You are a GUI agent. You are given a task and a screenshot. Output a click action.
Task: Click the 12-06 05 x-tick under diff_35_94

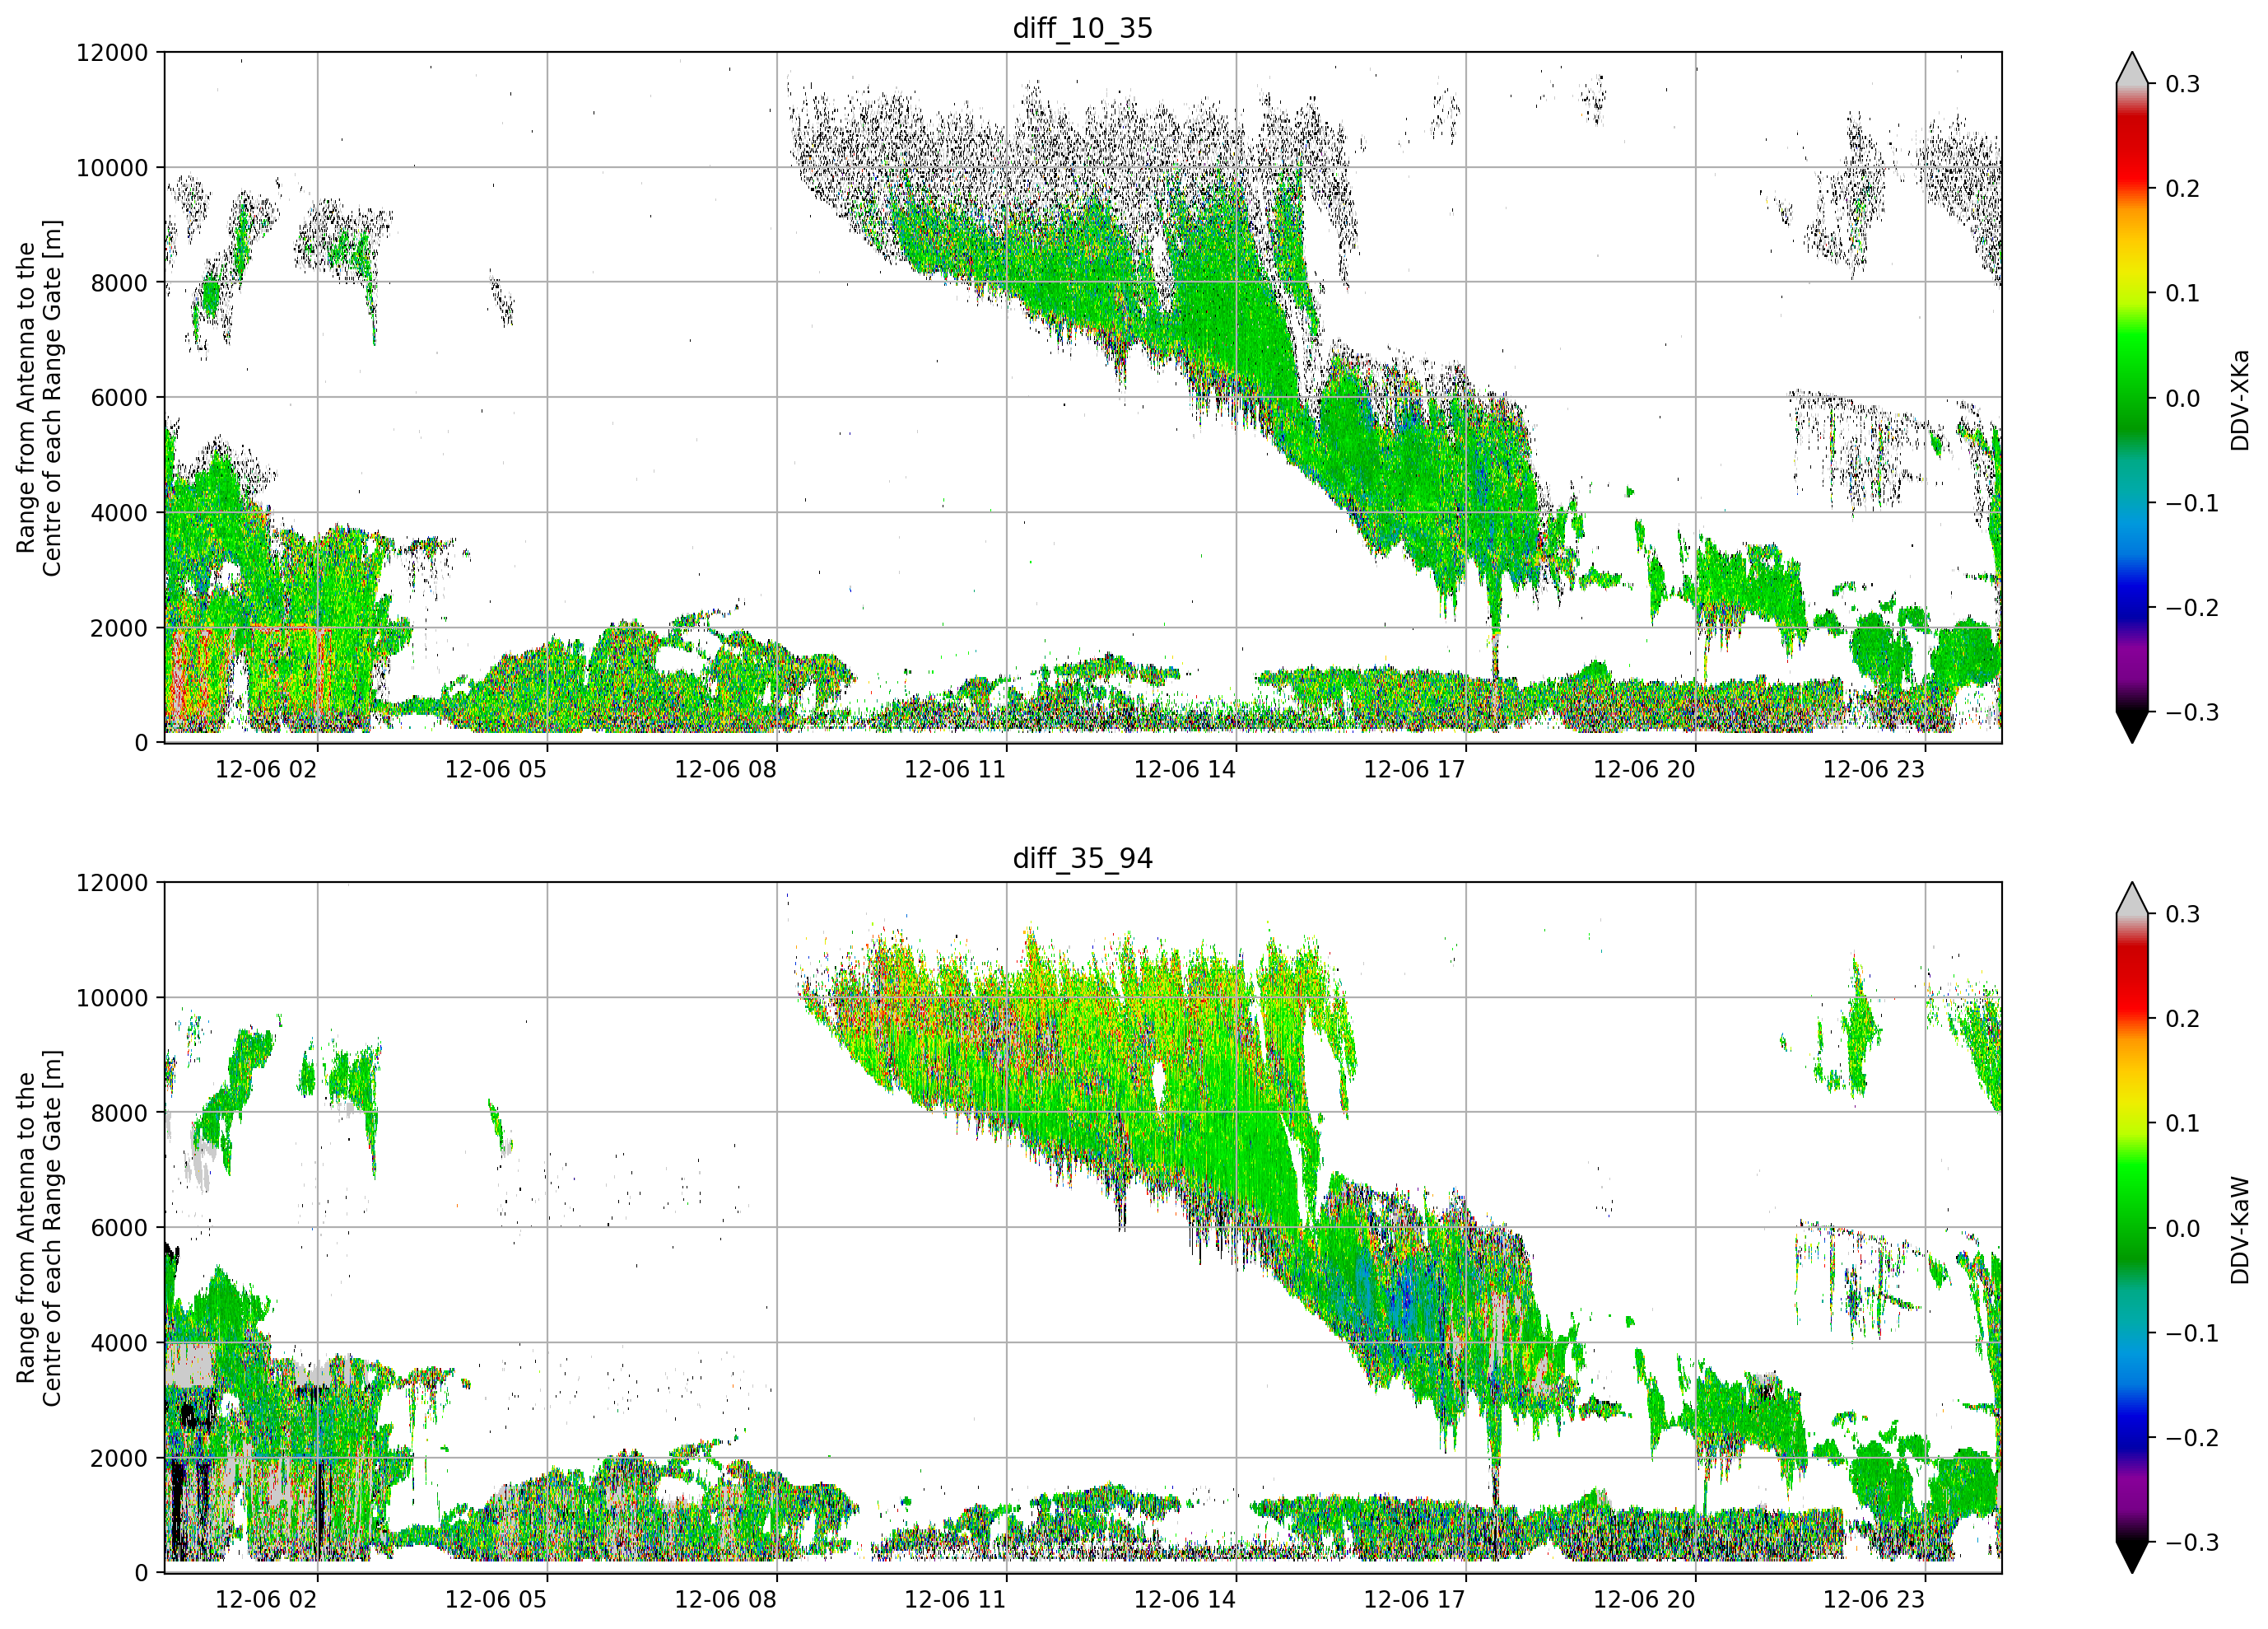click(496, 1600)
